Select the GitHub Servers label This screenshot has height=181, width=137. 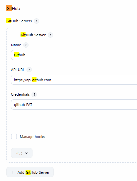[x=19, y=21]
